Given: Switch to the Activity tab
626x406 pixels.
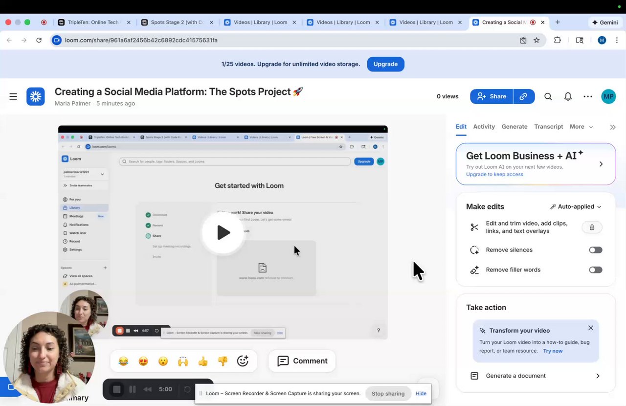Looking at the screenshot, I should point(484,127).
